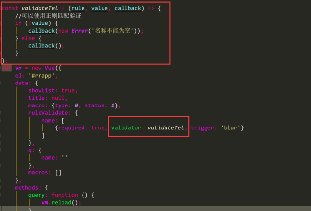
Task: Click the 'ruleValidate' property key
Action: pos(48,113)
